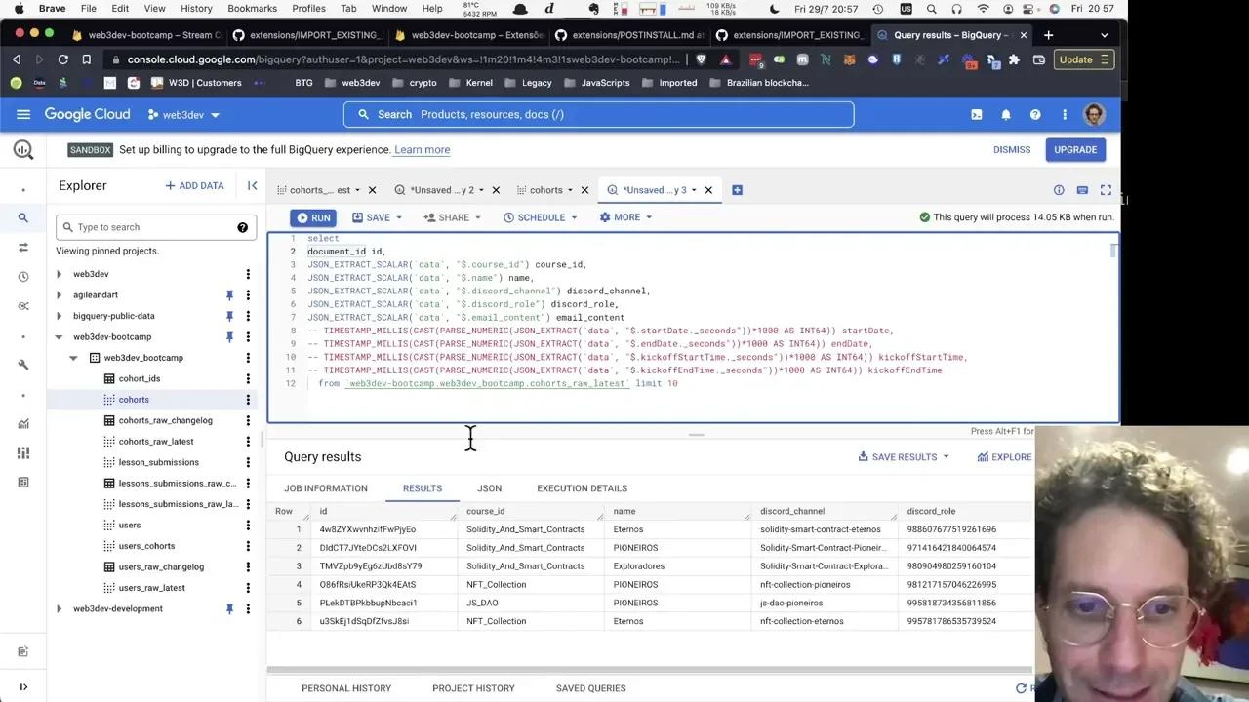The width and height of the screenshot is (1249, 702).
Task: Toggle pin on bigquery-public-data project
Action: [229, 316]
